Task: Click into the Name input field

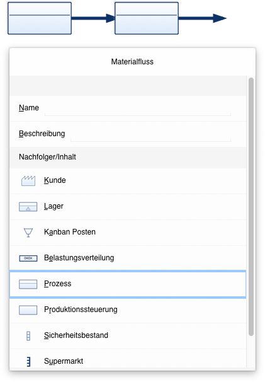Action: (138, 108)
